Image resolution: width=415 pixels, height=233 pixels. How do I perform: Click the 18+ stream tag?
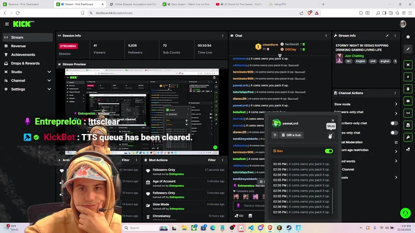tap(348, 61)
